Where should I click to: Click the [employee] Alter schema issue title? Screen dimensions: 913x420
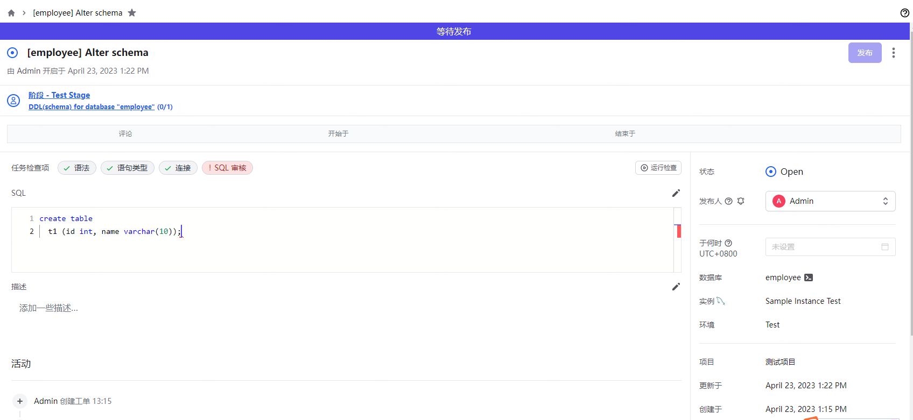pyautogui.click(x=88, y=53)
